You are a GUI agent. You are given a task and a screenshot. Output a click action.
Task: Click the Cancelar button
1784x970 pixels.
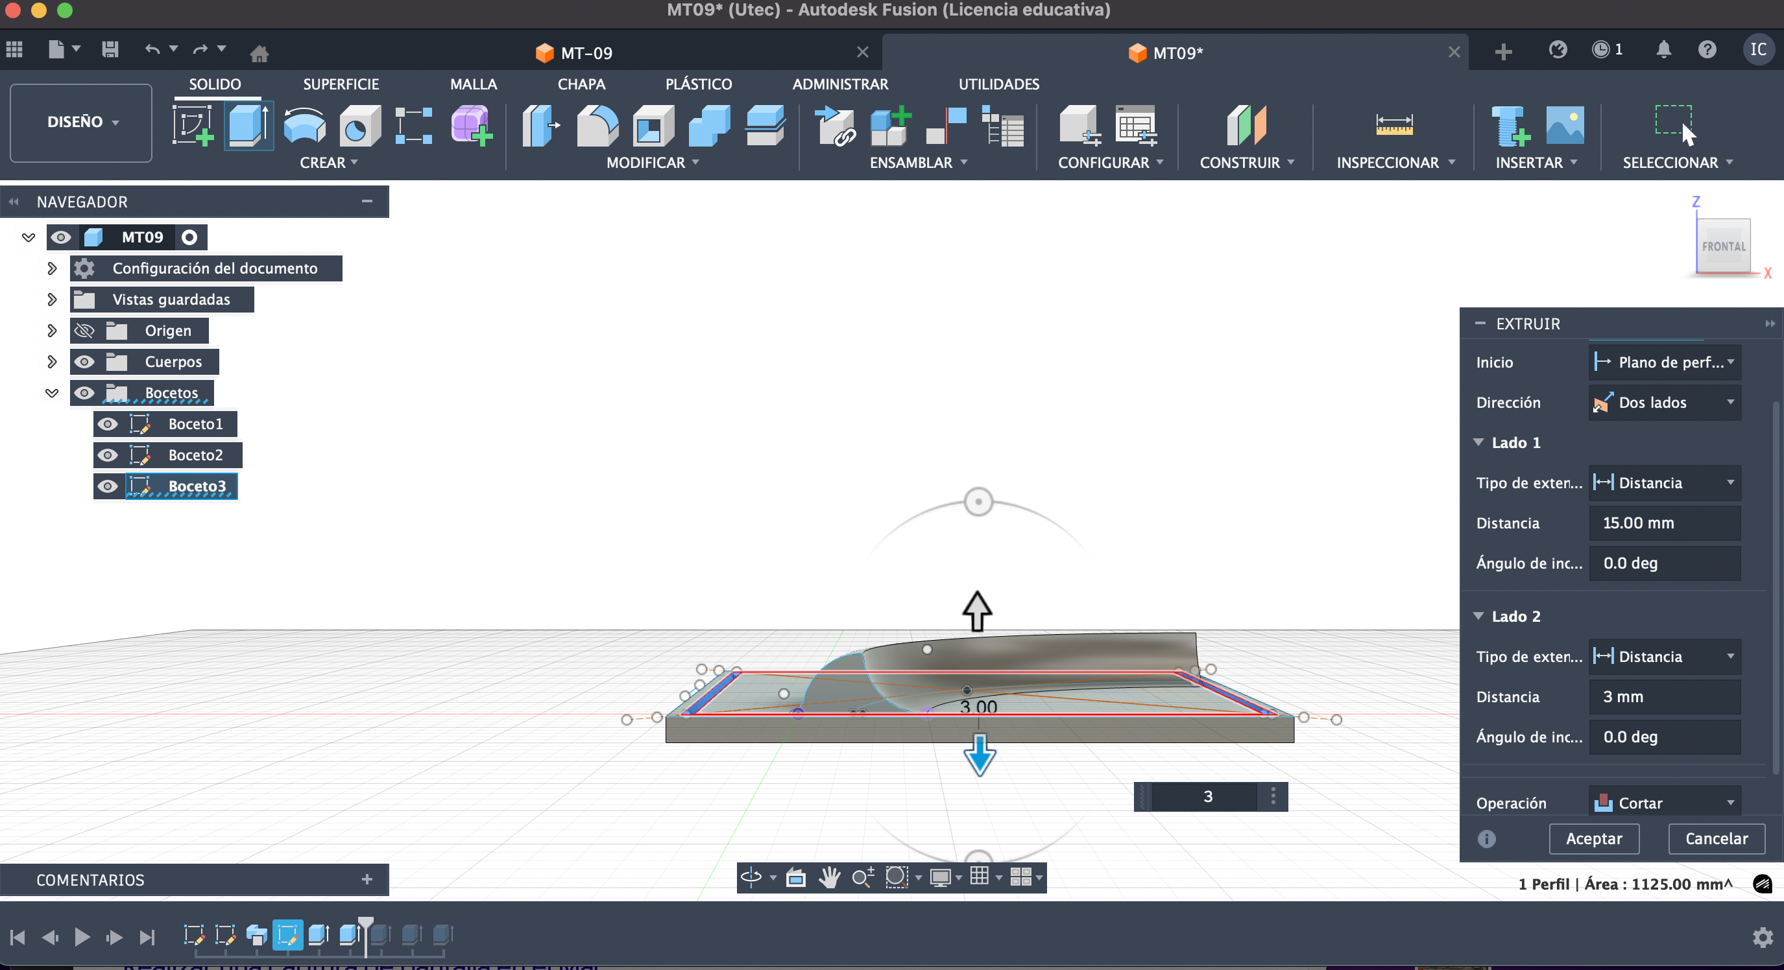coord(1715,838)
